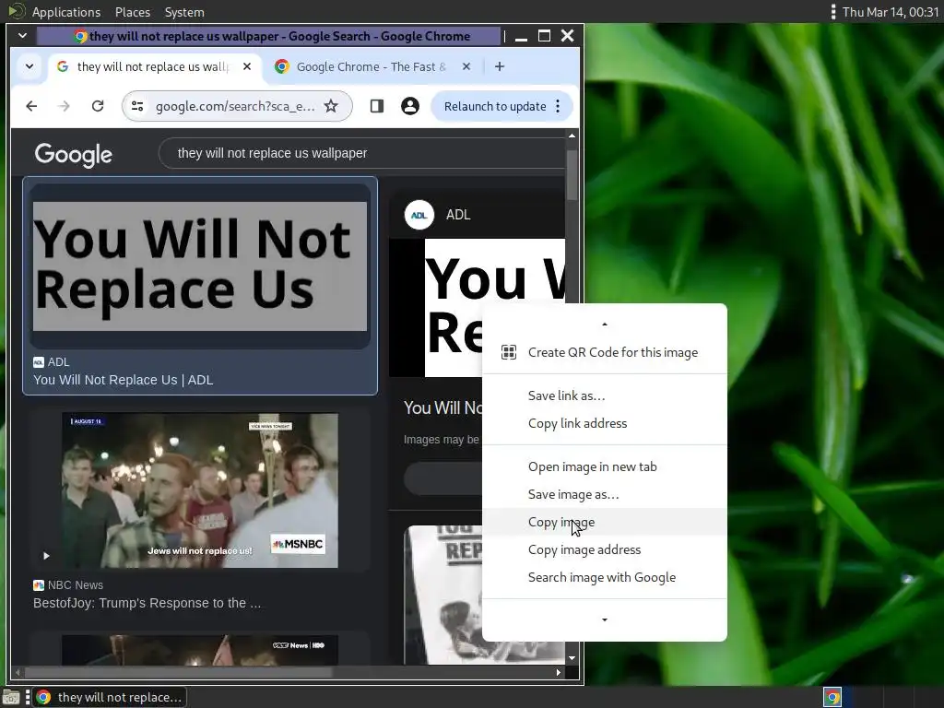944x708 pixels.
Task: Click the up arrow in context menu
Action: [x=605, y=324]
